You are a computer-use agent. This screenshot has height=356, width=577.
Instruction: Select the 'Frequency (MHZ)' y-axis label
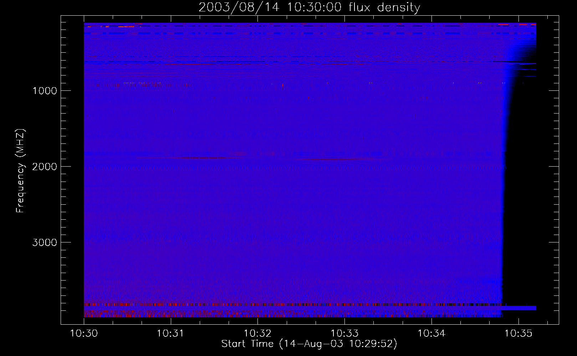pyautogui.click(x=21, y=171)
